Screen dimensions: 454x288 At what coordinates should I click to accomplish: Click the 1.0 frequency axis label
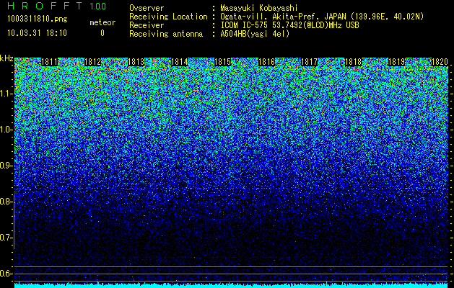point(6,130)
